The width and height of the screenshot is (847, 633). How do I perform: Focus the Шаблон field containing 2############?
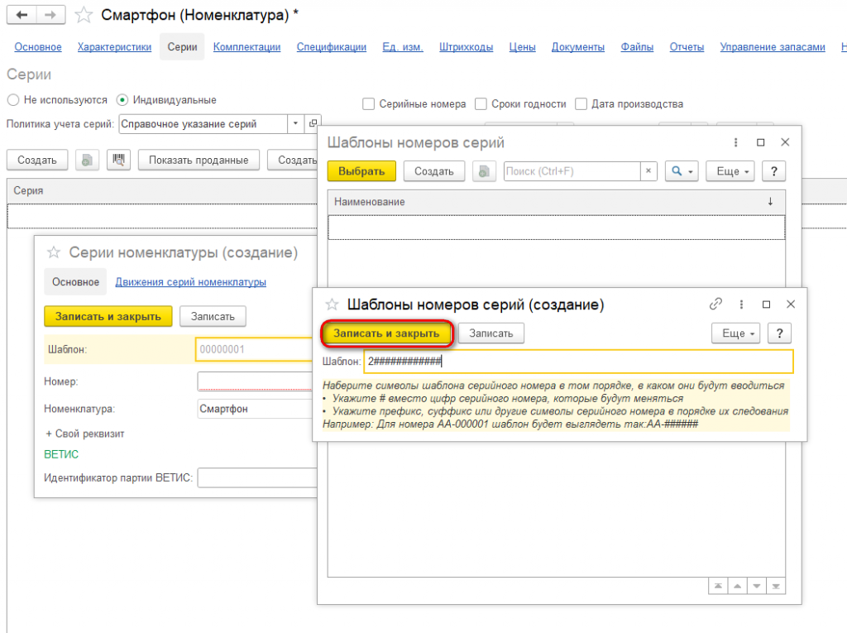pos(578,361)
